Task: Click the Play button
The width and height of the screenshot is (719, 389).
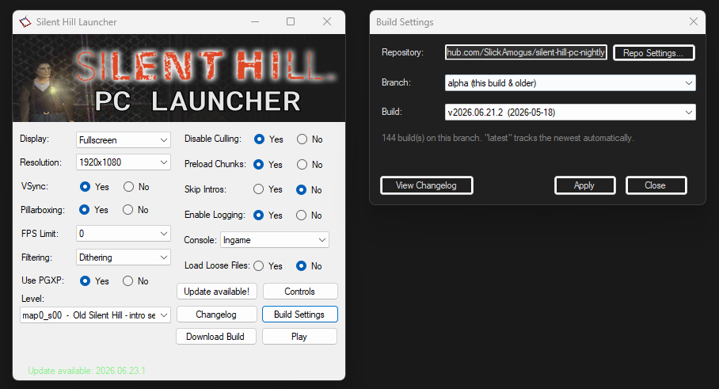Action: pyautogui.click(x=299, y=336)
